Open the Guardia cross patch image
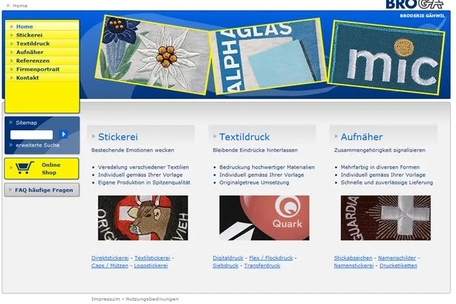456x304 pixels. (386, 217)
